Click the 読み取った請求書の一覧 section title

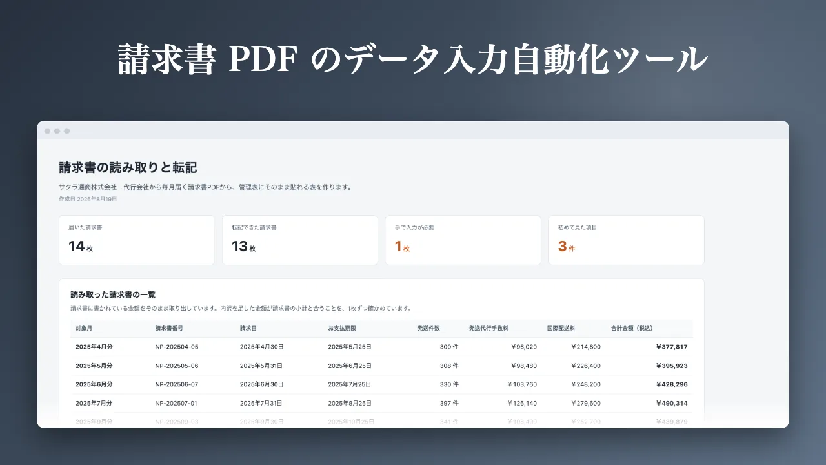point(113,295)
